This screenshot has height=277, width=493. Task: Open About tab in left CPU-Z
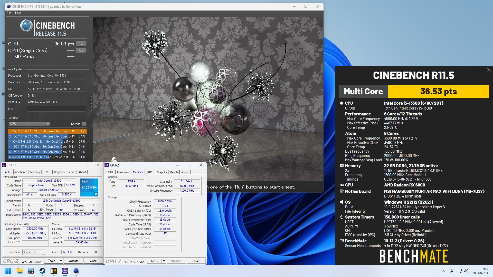click(x=82, y=172)
